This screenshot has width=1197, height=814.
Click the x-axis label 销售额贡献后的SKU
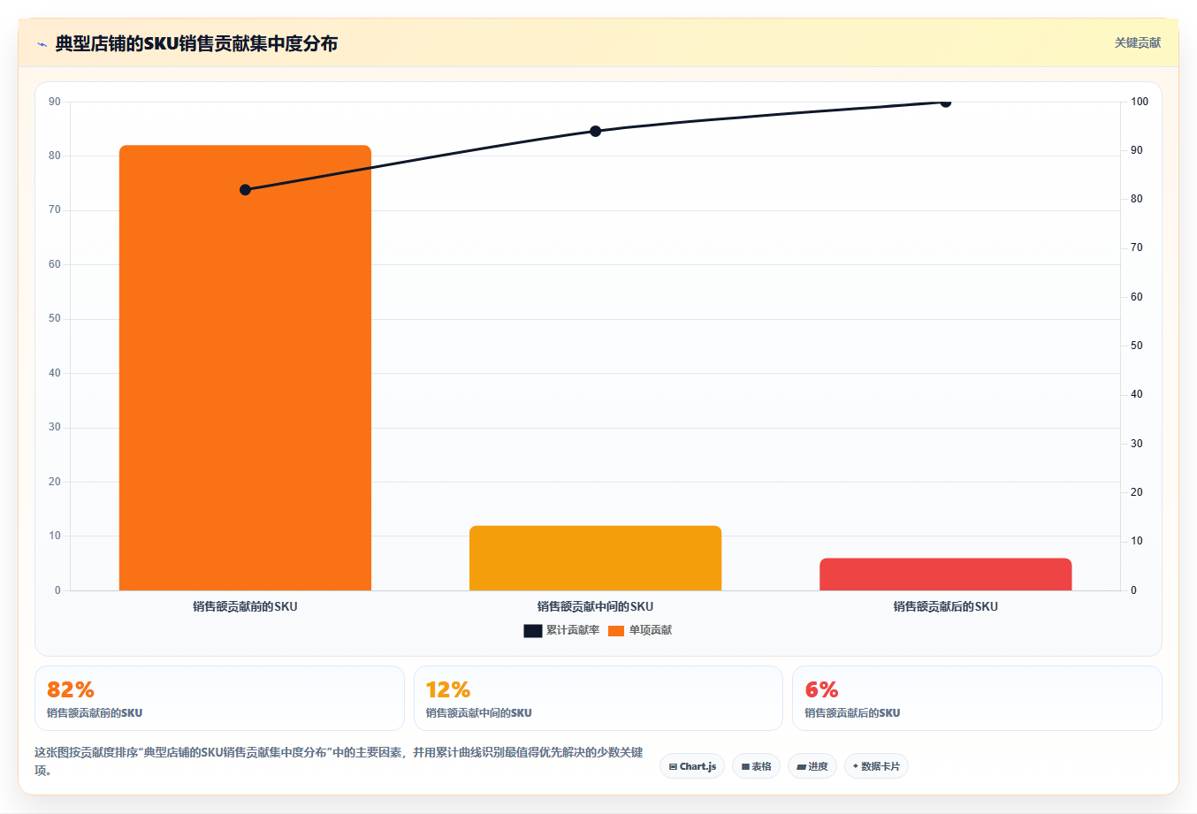[945, 606]
